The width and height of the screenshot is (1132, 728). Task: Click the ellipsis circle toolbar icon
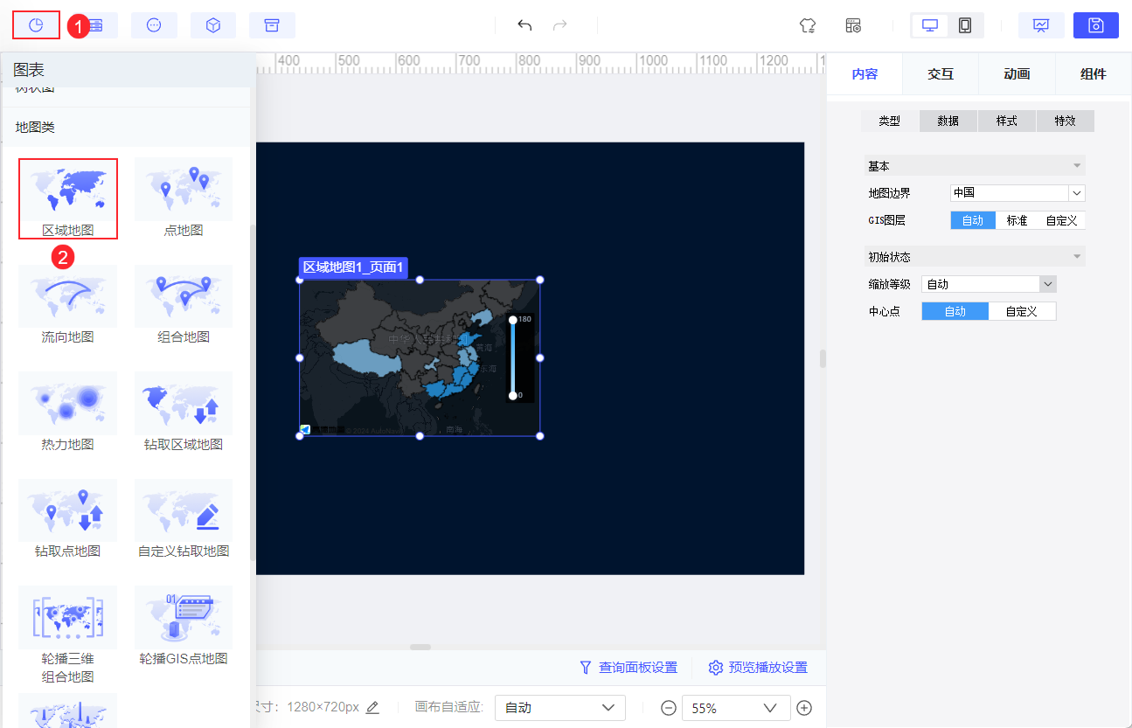click(154, 25)
